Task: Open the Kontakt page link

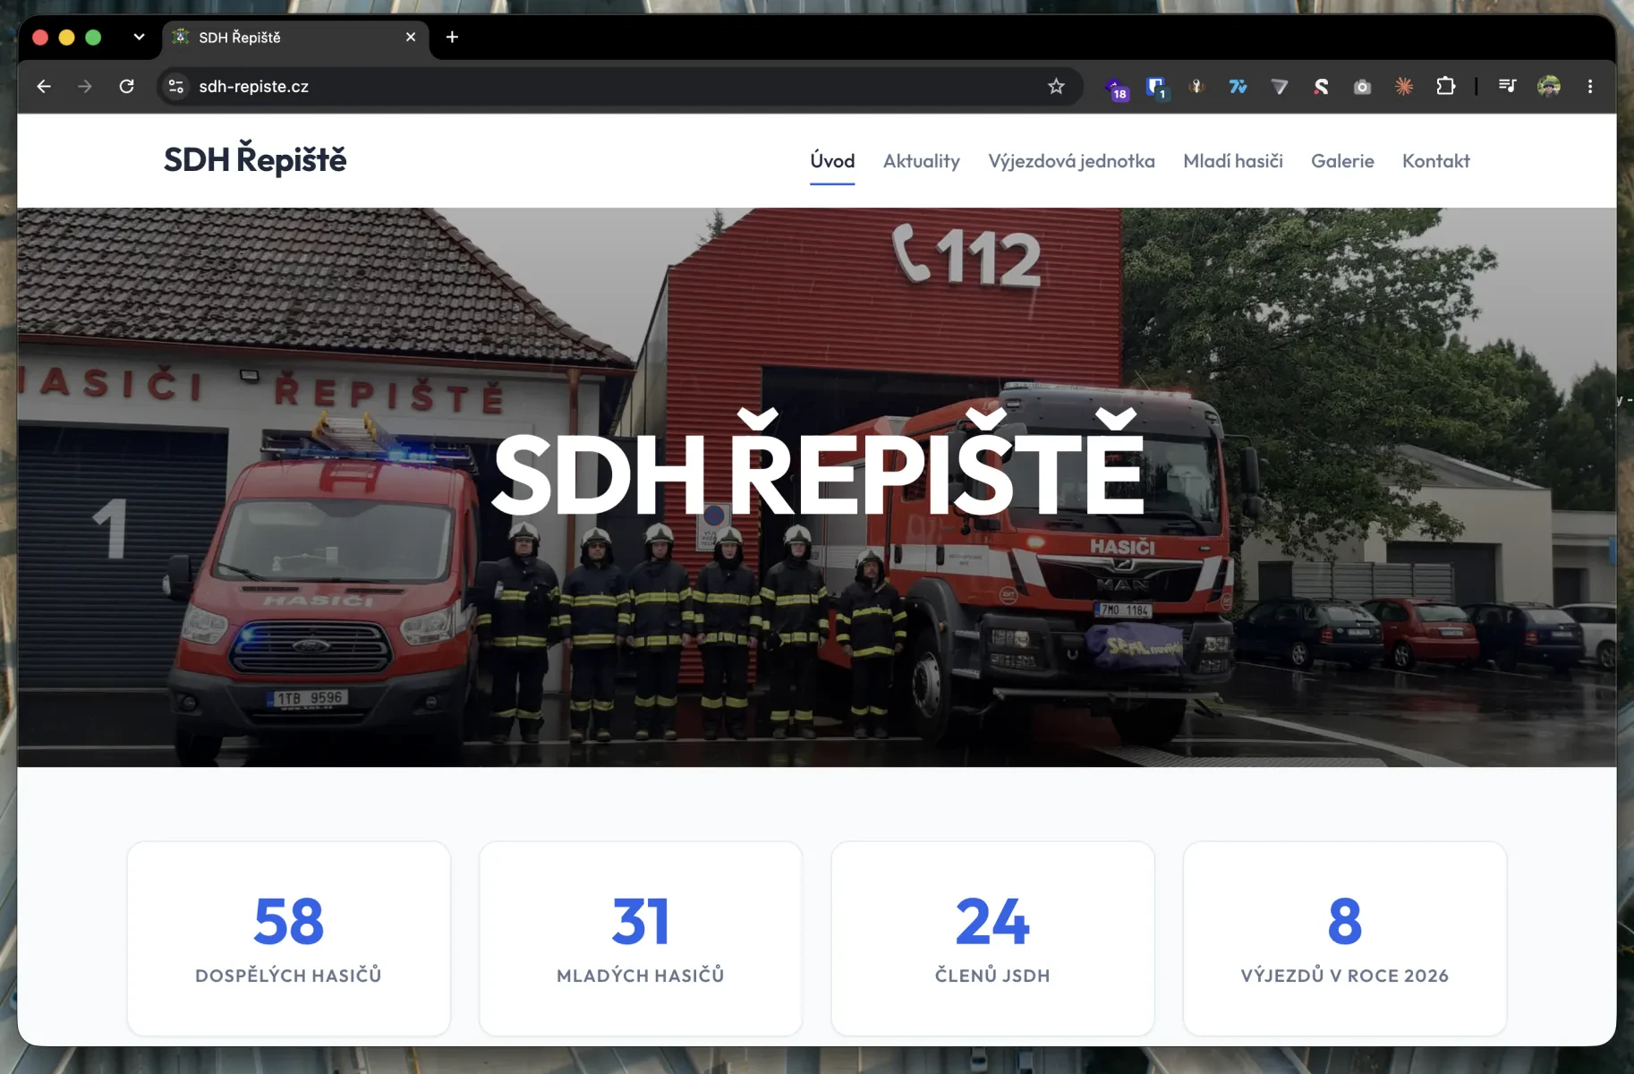Action: click(1436, 161)
